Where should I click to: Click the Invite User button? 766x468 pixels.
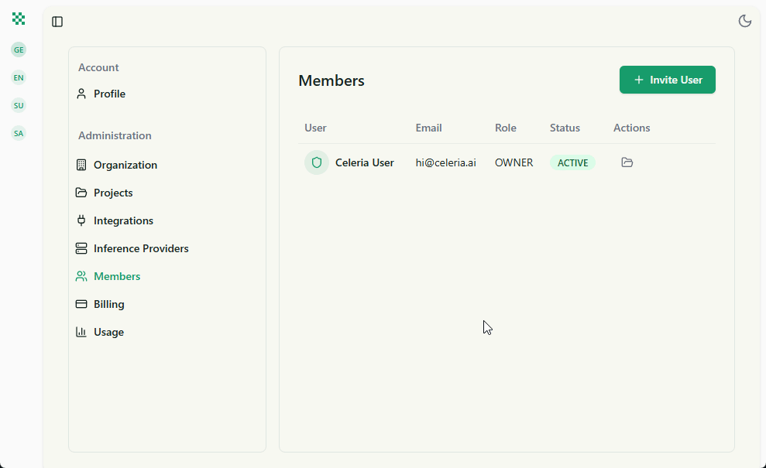click(667, 80)
